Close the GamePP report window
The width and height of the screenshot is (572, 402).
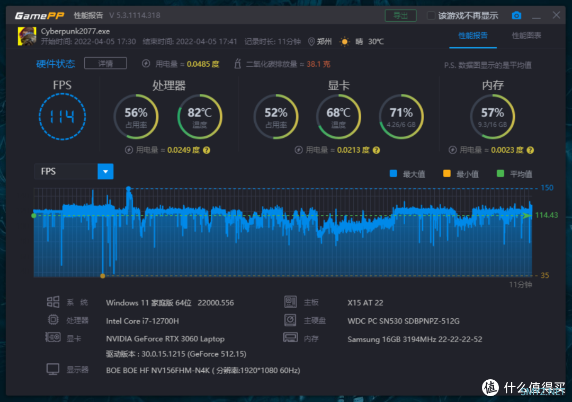pos(556,15)
